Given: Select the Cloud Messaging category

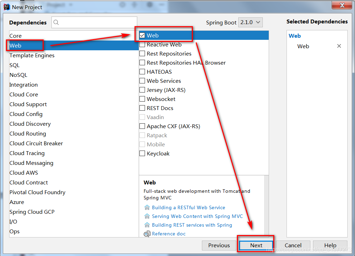Looking at the screenshot, I should tap(74, 163).
